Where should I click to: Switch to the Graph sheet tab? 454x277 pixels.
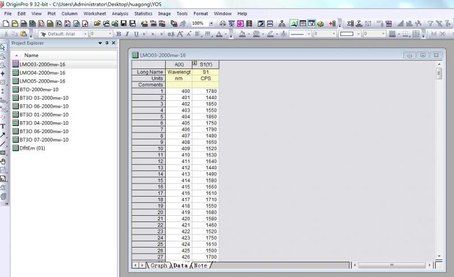(159, 266)
